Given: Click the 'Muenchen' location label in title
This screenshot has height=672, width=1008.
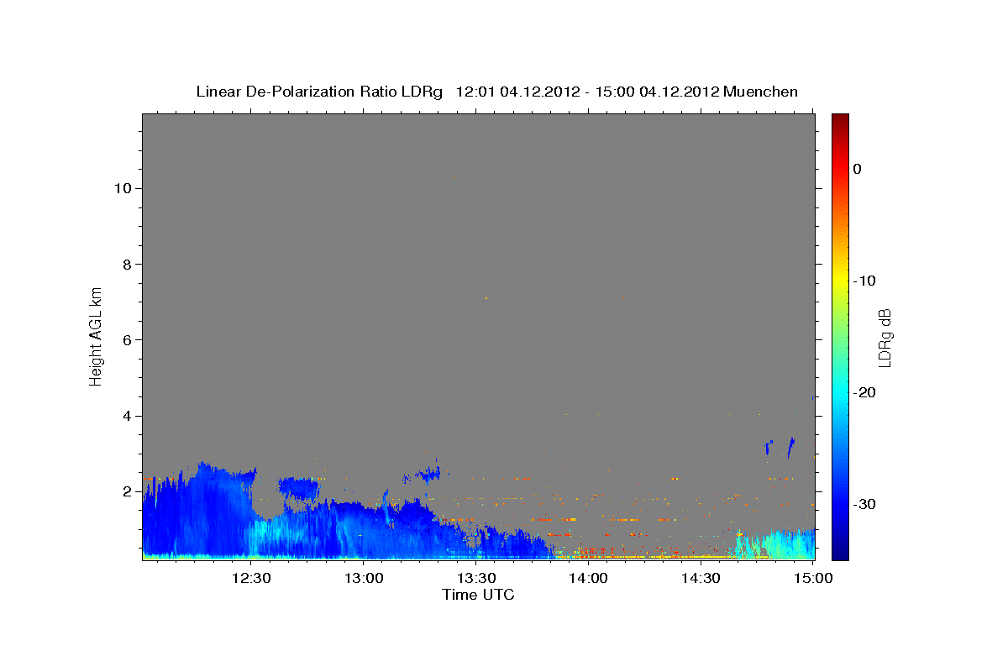Looking at the screenshot, I should coord(761,92).
